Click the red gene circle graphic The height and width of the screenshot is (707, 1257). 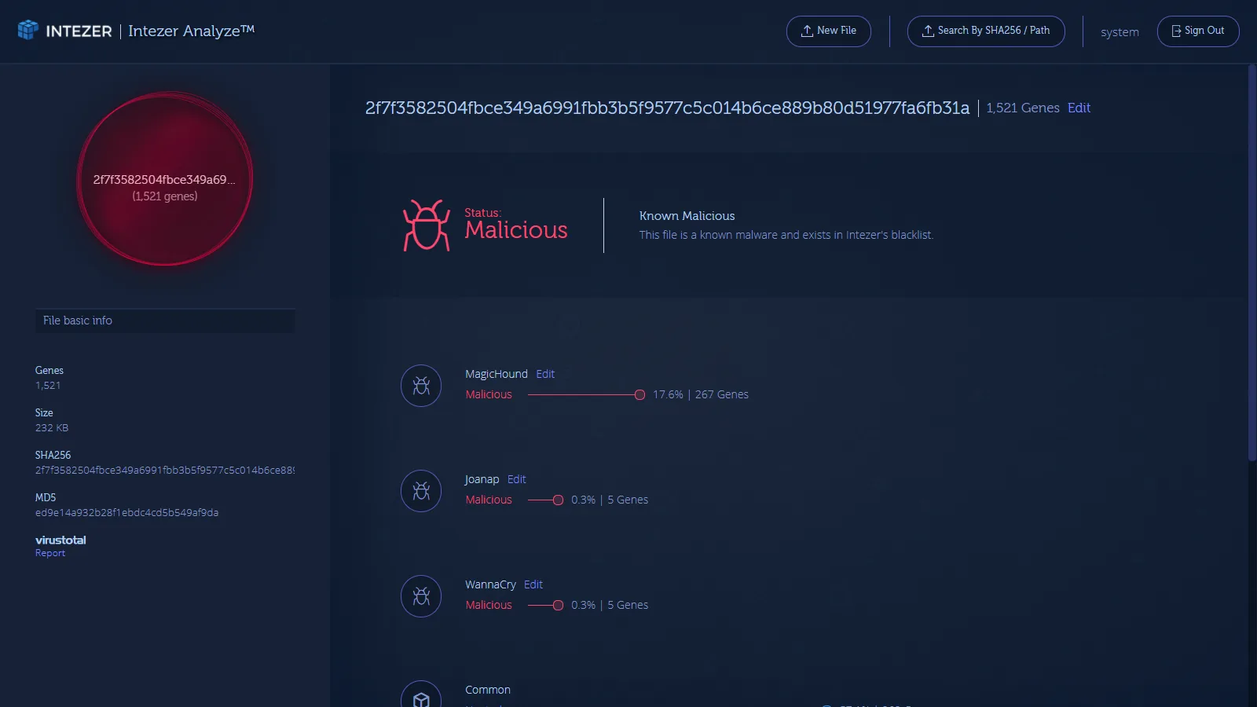pyautogui.click(x=165, y=179)
